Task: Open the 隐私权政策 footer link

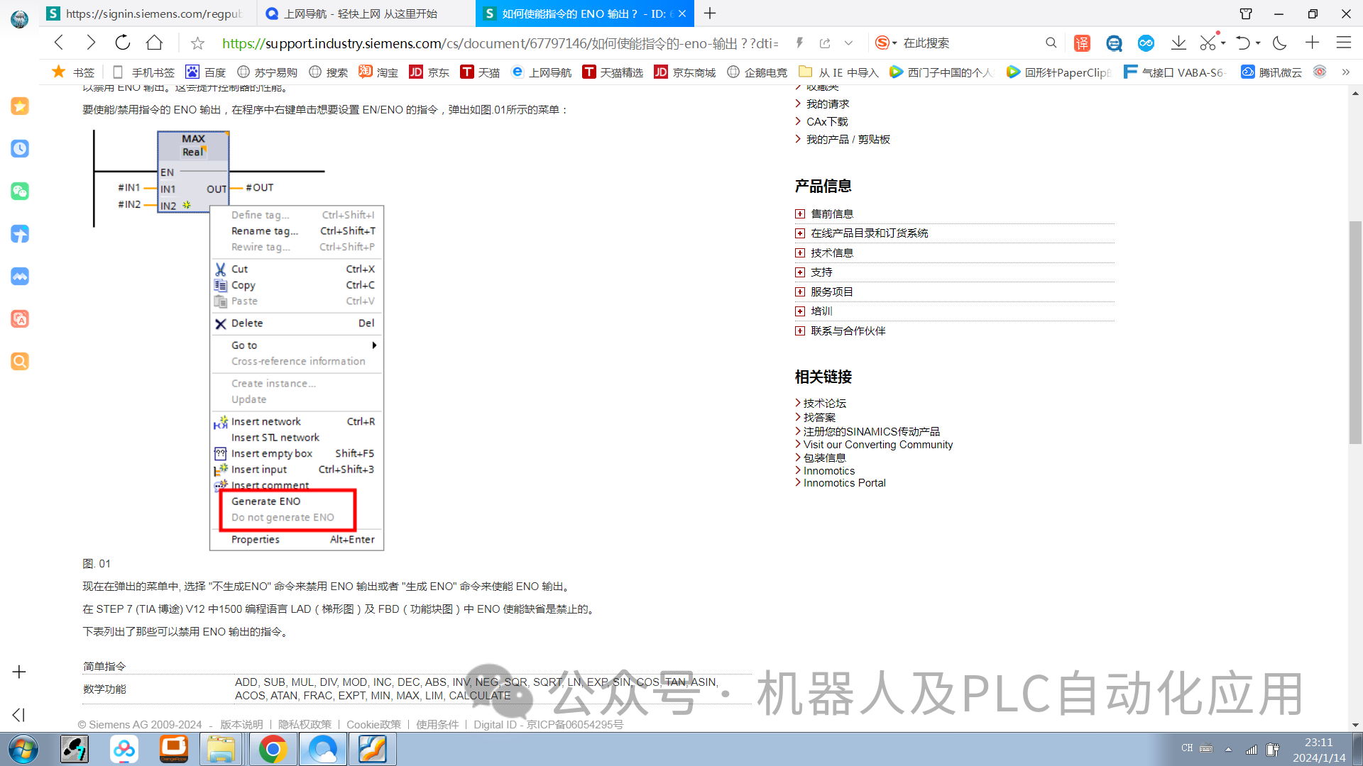Action: 305,725
